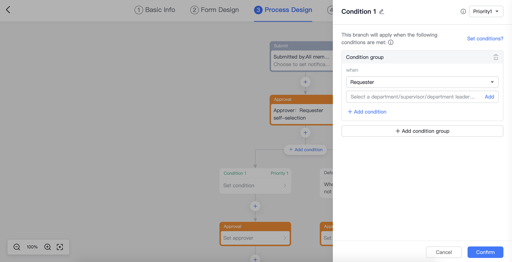Image resolution: width=512 pixels, height=262 pixels.
Task: Switch to the Basic Info tab
Action: [155, 10]
